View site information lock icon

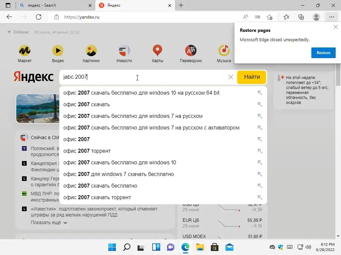point(57,17)
